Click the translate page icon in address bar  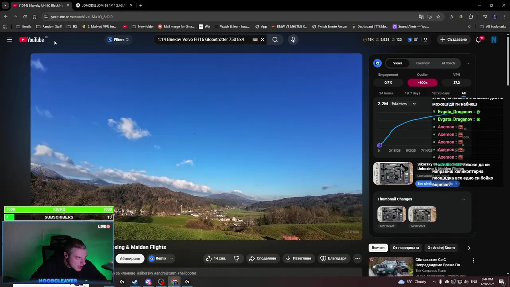421,17
